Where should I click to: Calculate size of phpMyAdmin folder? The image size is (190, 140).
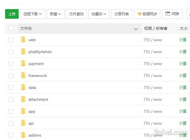click(183, 52)
